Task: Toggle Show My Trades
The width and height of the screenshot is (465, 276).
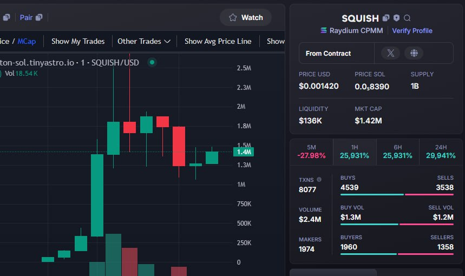Action: point(78,41)
